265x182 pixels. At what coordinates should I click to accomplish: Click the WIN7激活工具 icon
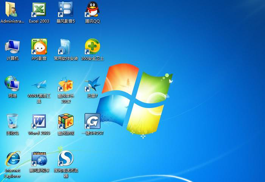pyautogui.click(x=39, y=84)
